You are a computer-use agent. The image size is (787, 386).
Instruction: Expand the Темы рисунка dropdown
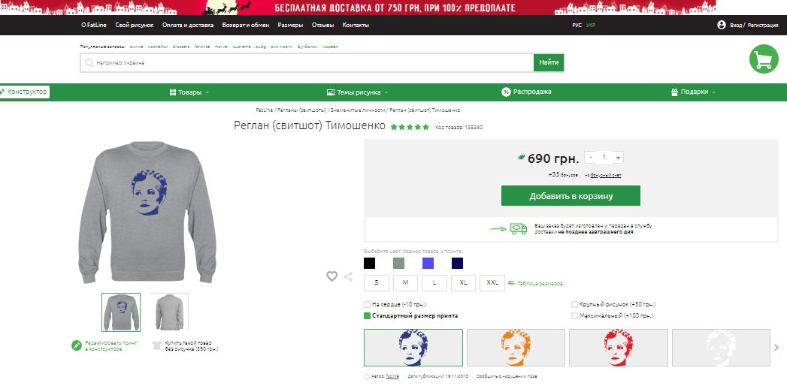click(x=357, y=92)
